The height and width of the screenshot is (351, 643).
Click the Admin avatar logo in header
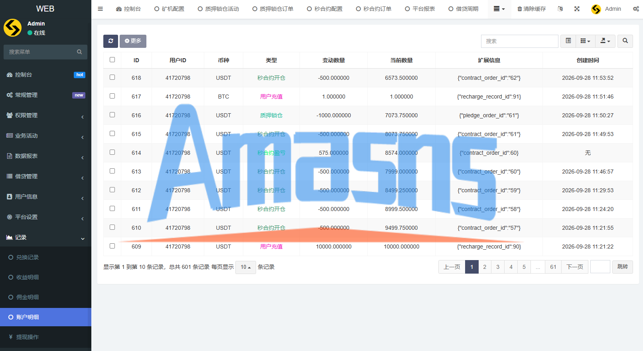pos(596,9)
